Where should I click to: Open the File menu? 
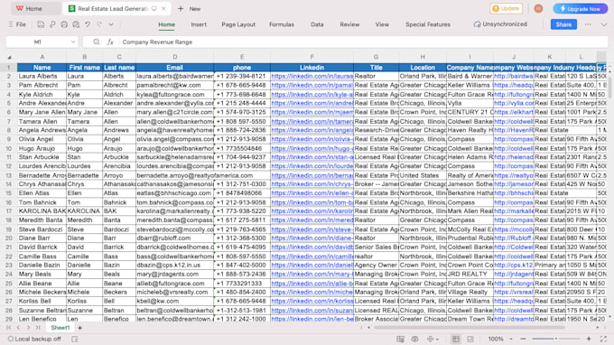[17, 24]
